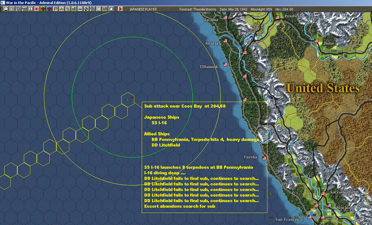The height and width of the screenshot is (225, 372).
Task: Click the cloud weather toolbar icon
Action: tap(111, 9)
